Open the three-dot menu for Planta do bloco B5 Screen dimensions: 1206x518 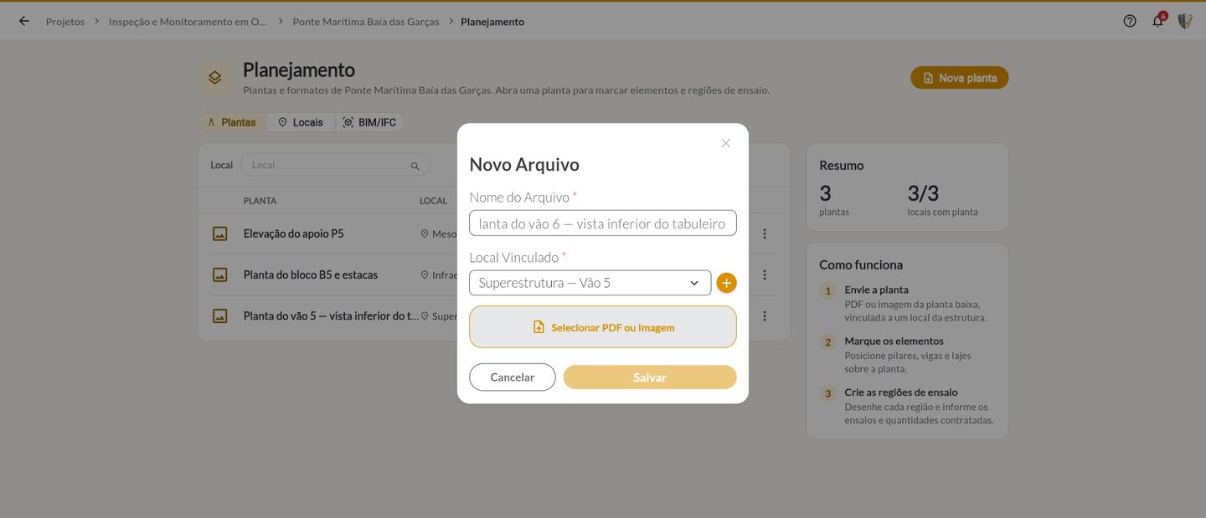tap(765, 274)
